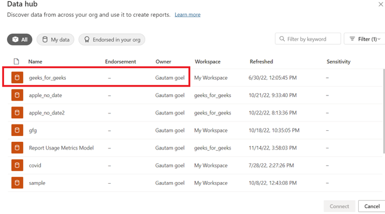Click refreshed time 11/14/22, 3:58:03 PM
Viewport: 385px width, 214px height.
(272, 148)
